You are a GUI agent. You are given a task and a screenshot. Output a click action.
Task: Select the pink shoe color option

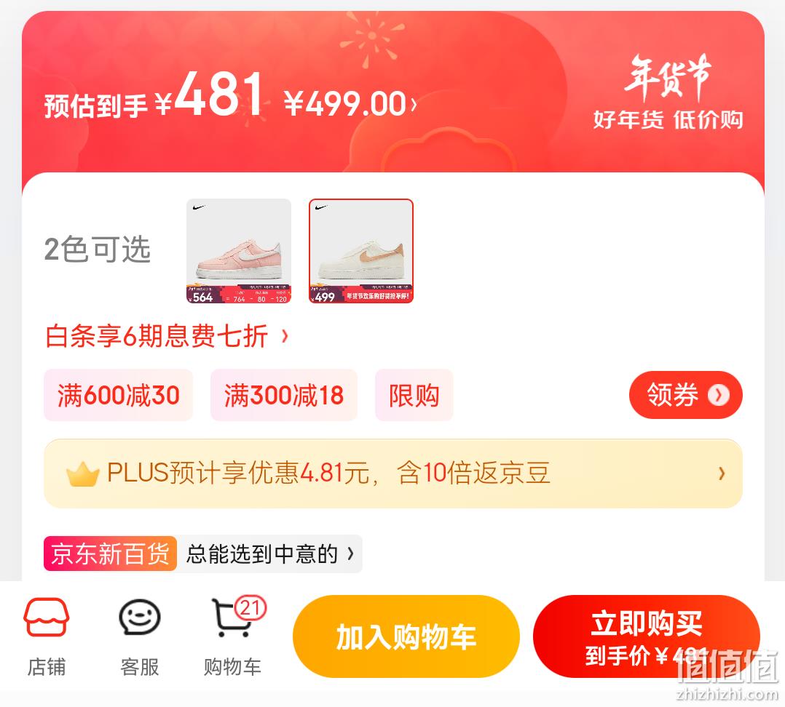coord(239,251)
